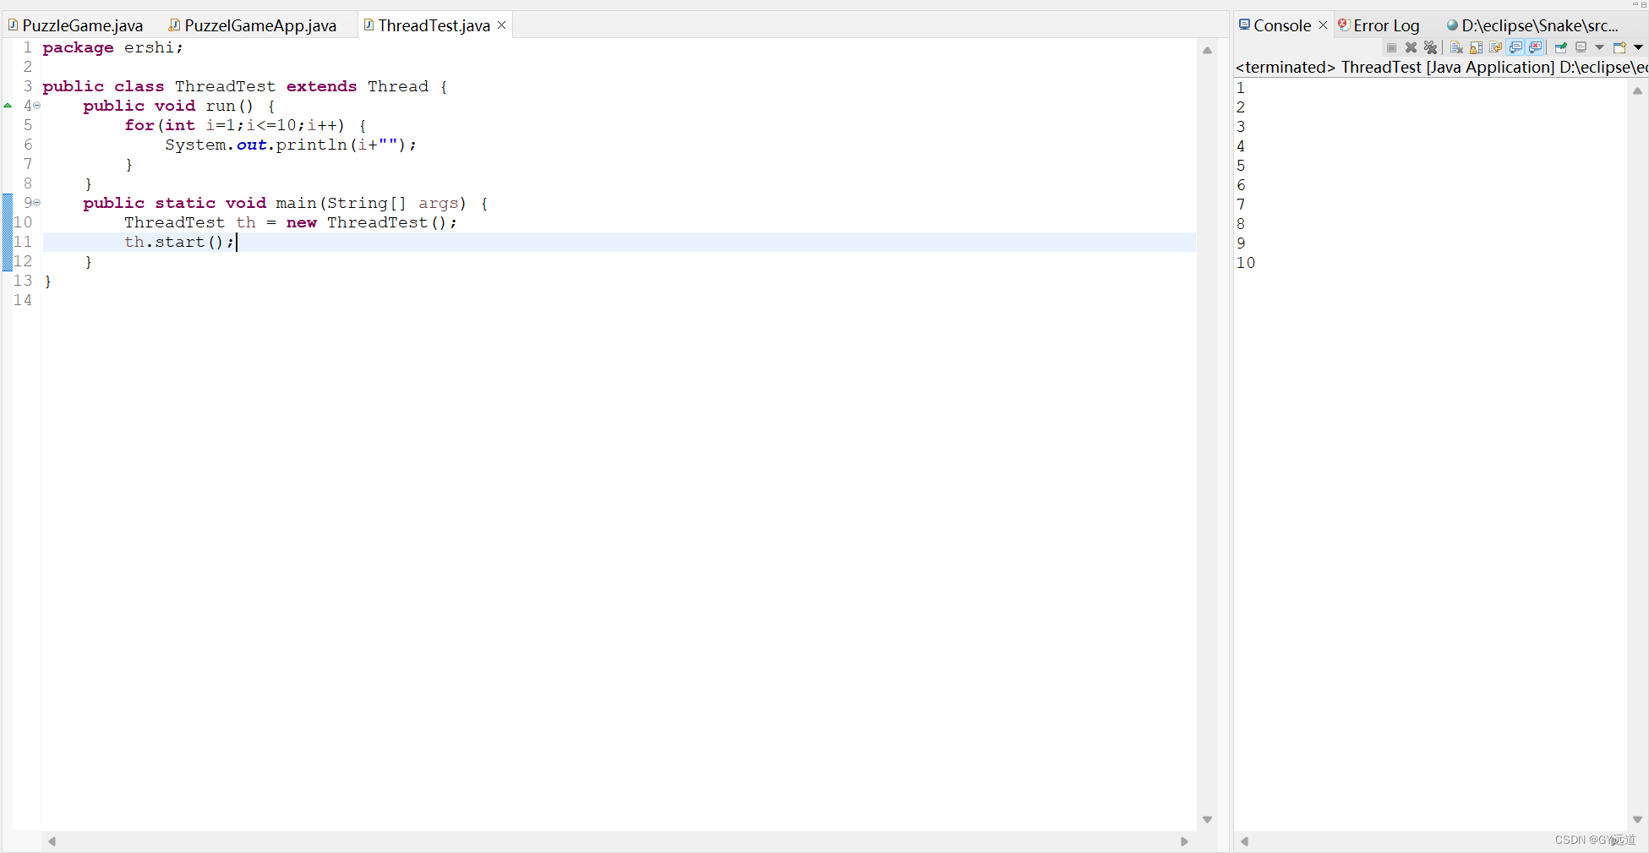
Task: Remove all terminated launches in the Console
Action: [x=1430, y=47]
